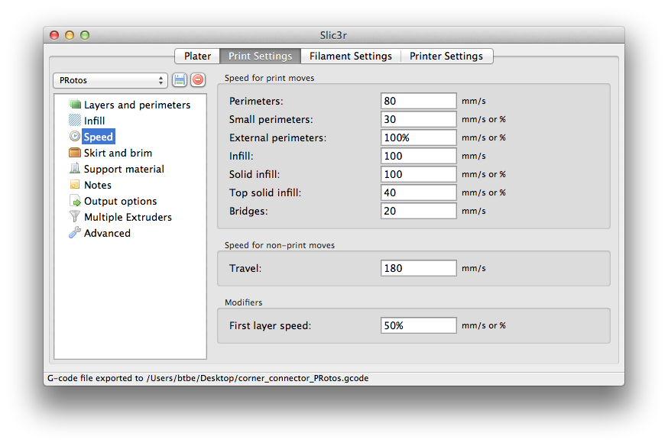Click the Infill hatched icon in sidebar
The image size is (668, 446).
(75, 121)
